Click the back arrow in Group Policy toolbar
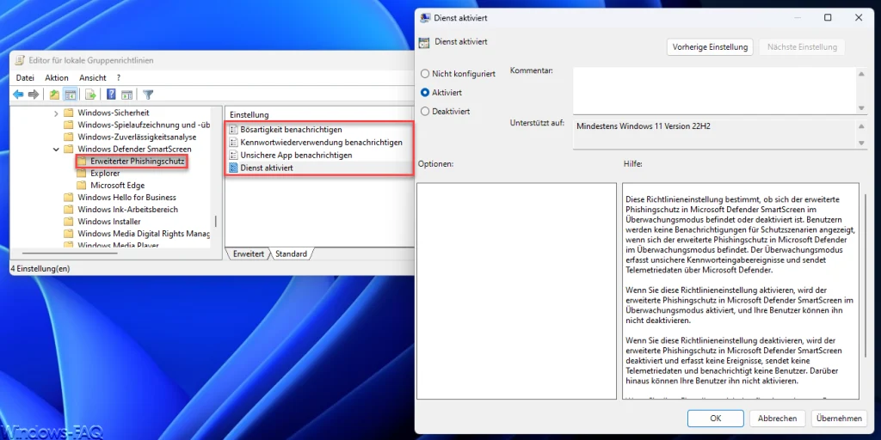The height and width of the screenshot is (440, 881). tap(19, 95)
